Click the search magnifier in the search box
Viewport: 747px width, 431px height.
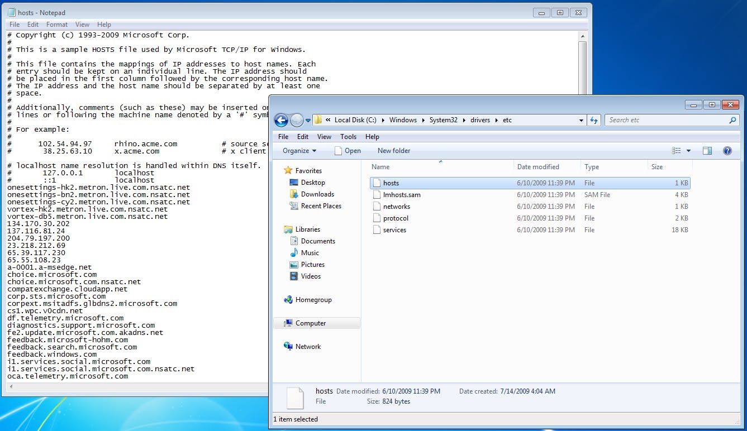click(732, 120)
